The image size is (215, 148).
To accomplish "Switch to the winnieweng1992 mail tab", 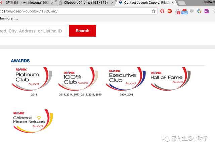I will (x=28, y=3).
